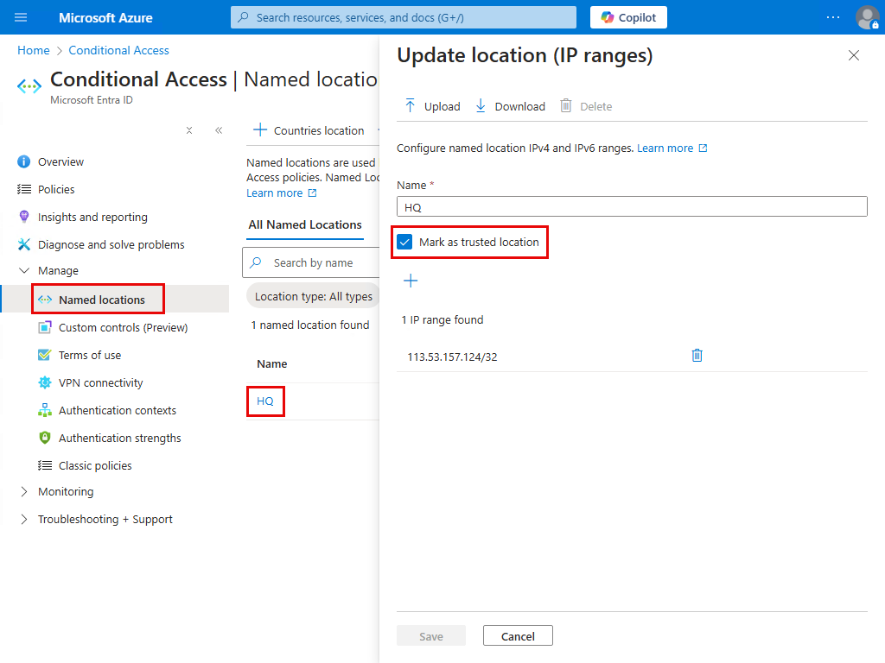Click the Insights and reporting lightbulb icon
The image size is (885, 663).
point(23,217)
